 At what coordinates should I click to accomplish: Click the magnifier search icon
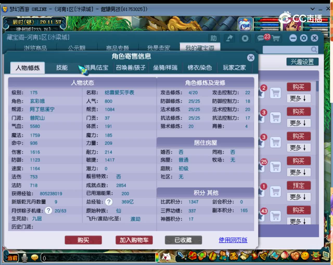point(314,49)
